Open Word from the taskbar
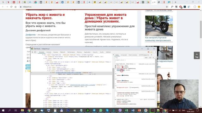 [133, 110]
